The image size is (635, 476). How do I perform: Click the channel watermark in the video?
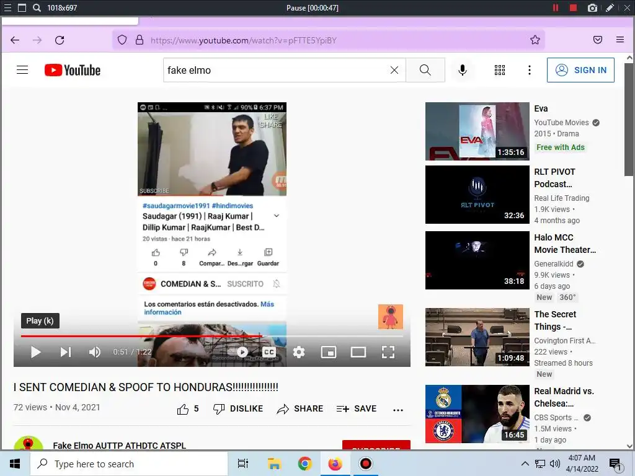point(391,317)
